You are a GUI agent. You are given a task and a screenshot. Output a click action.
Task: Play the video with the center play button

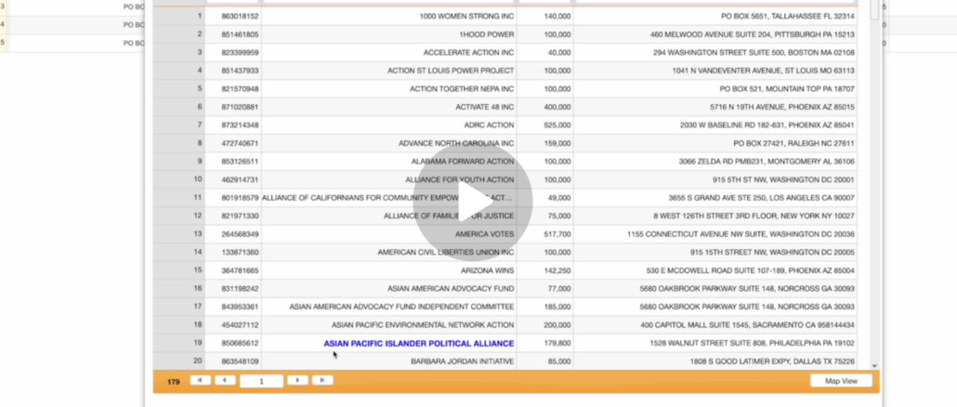tap(473, 201)
